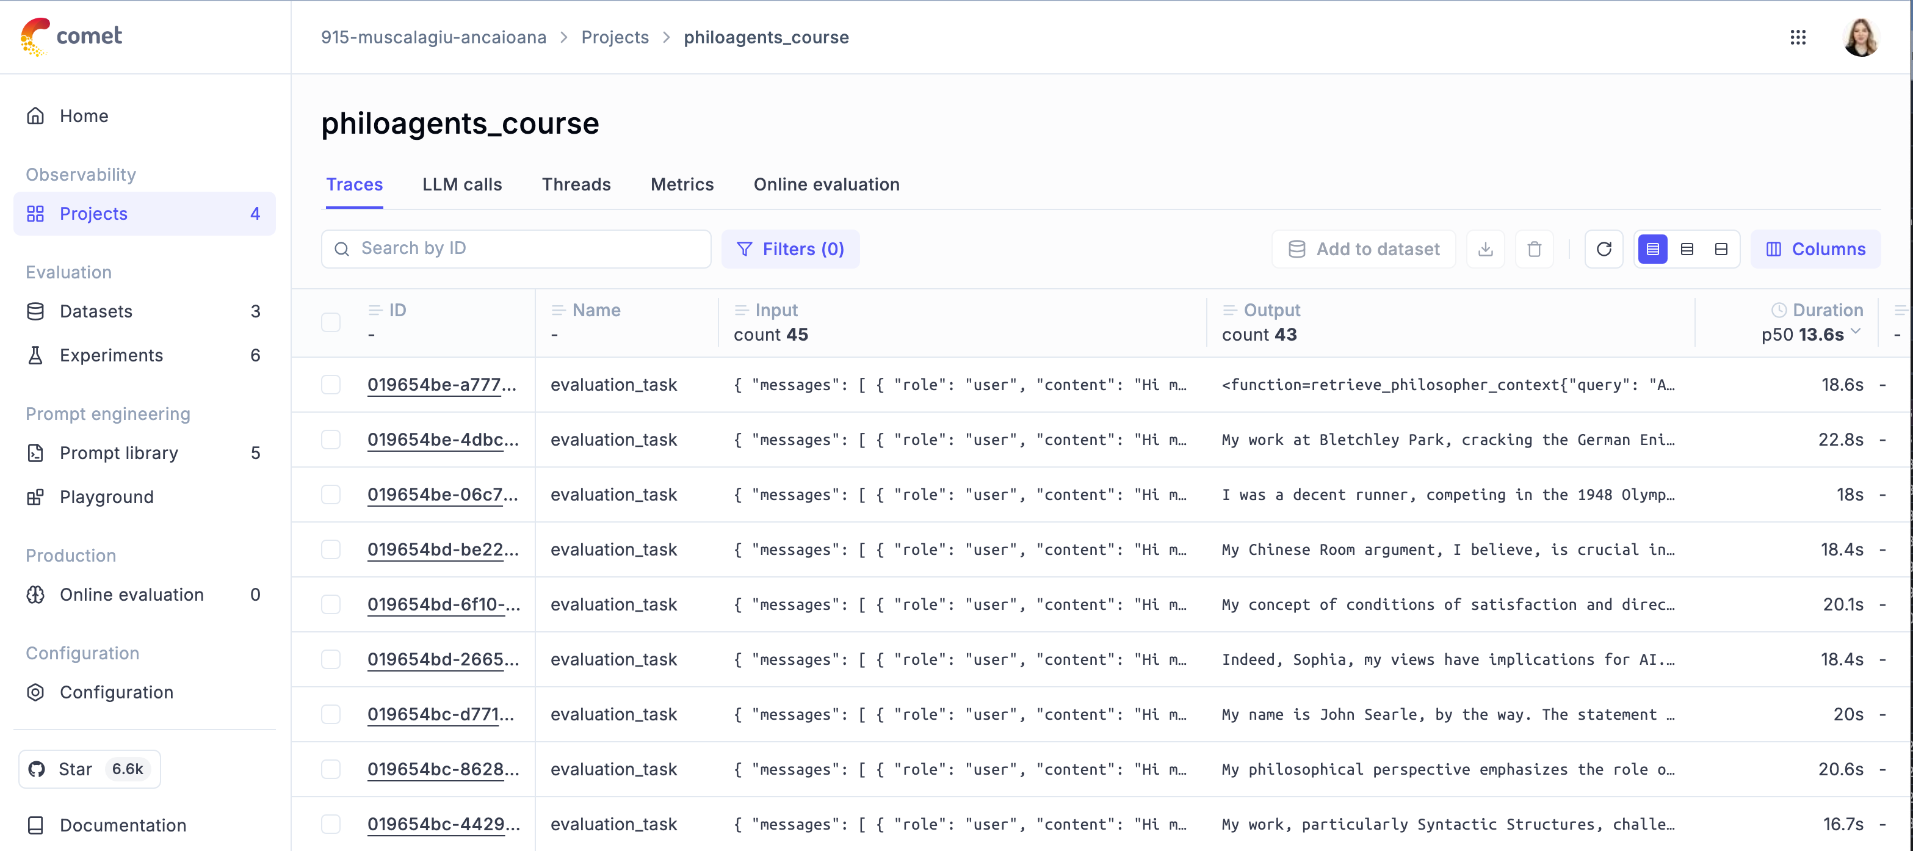Viewport: 1913px width, 851px height.
Task: Select the small row height view icon
Action: point(1653,248)
